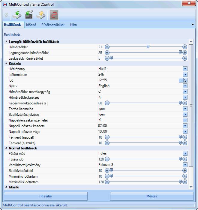Click the yellow upload-from-drive toolbar icon
The image size is (198, 210).
[41, 15]
